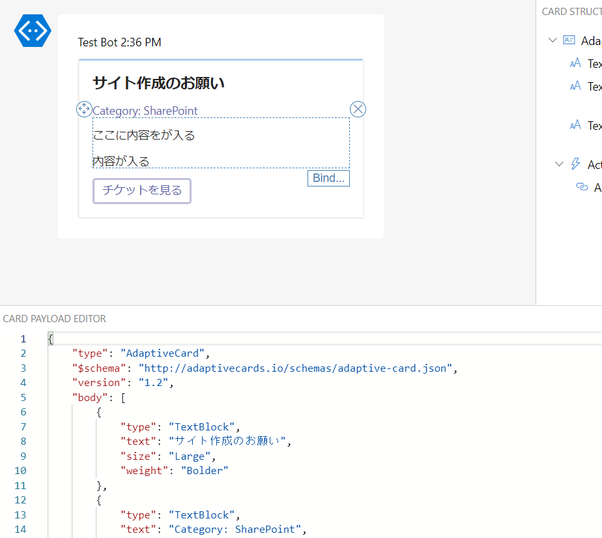Select the ActionSet lightning icon

pos(575,164)
